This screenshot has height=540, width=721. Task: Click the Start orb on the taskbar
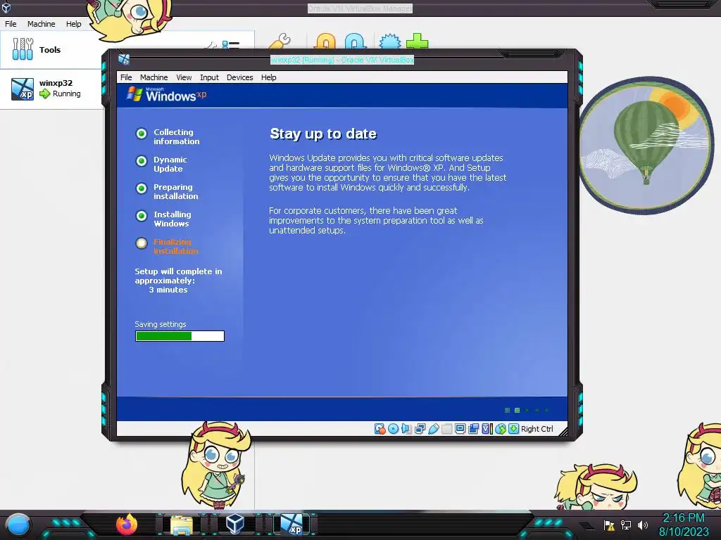18,525
